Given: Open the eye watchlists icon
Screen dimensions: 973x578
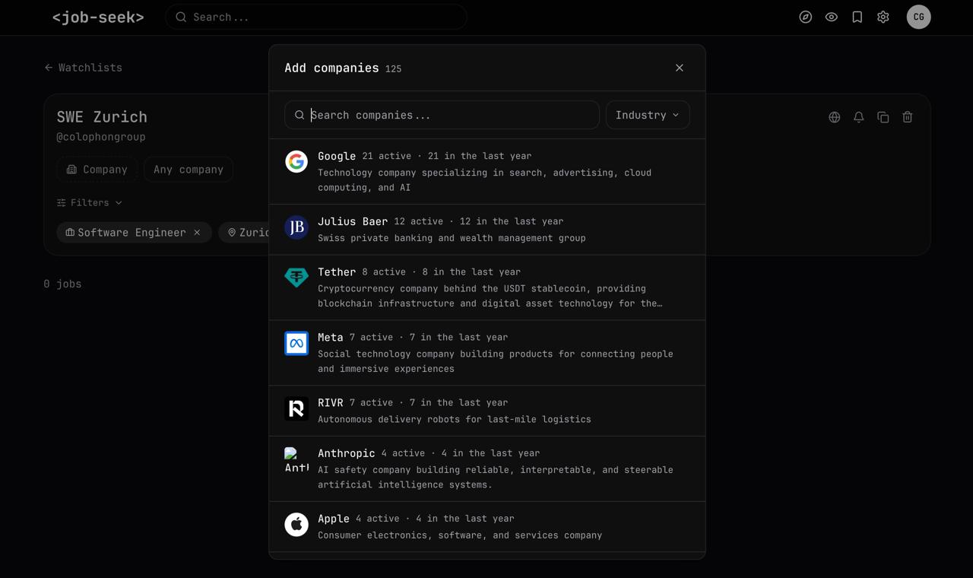Looking at the screenshot, I should click(x=832, y=17).
